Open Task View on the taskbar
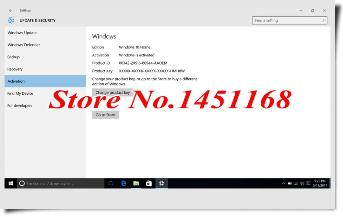 (x=110, y=184)
